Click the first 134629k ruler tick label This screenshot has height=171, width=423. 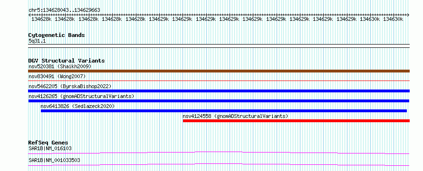159,19
